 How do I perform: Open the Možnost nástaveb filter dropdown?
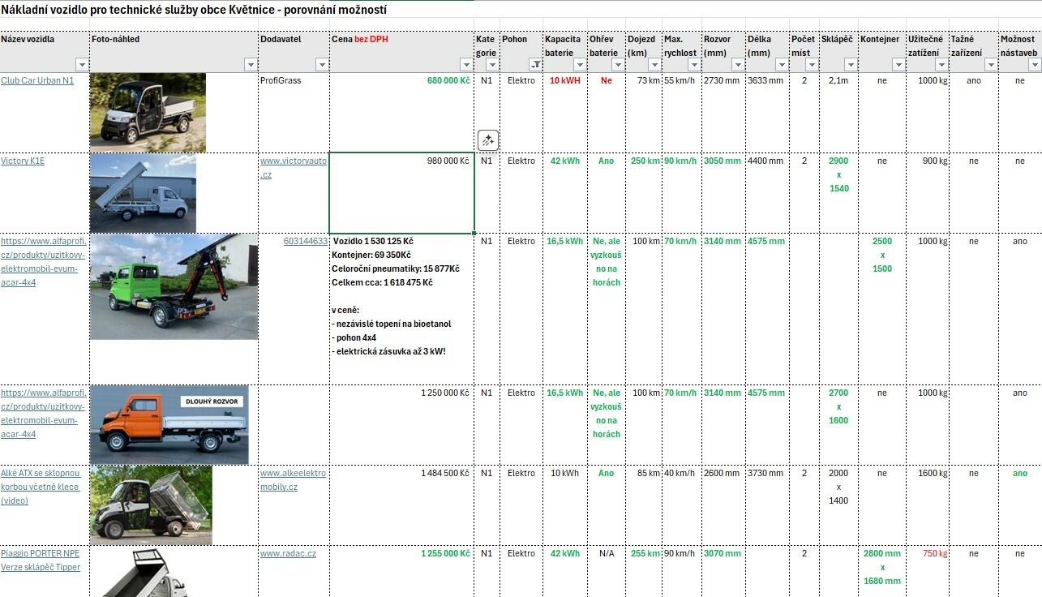[1031, 65]
